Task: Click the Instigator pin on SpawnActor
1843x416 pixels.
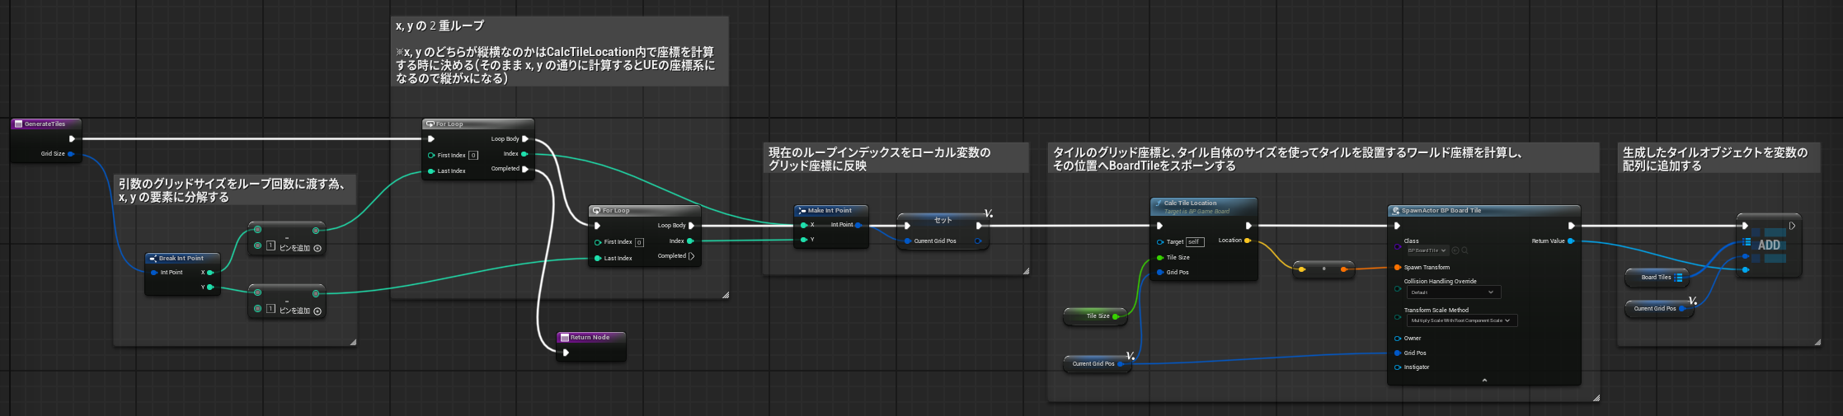Action: (x=1397, y=367)
